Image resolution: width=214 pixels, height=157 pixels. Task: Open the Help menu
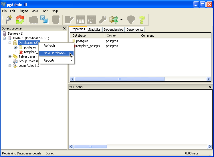(x=55, y=11)
